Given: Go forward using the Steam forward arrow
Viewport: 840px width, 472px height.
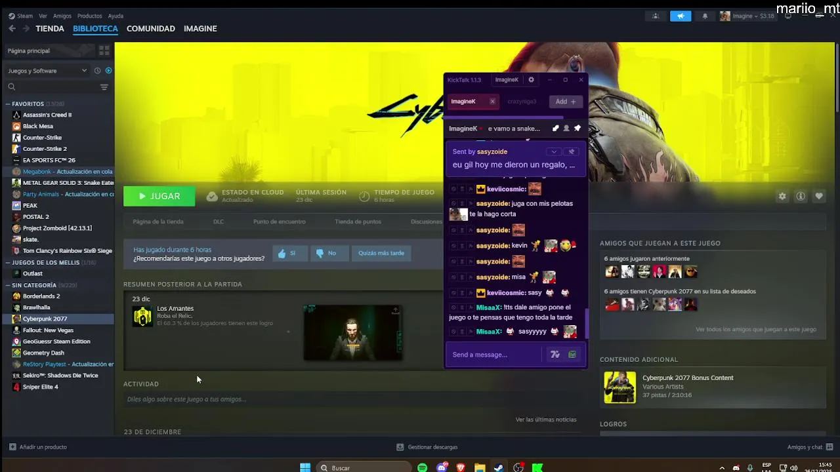Looking at the screenshot, I should [x=26, y=28].
